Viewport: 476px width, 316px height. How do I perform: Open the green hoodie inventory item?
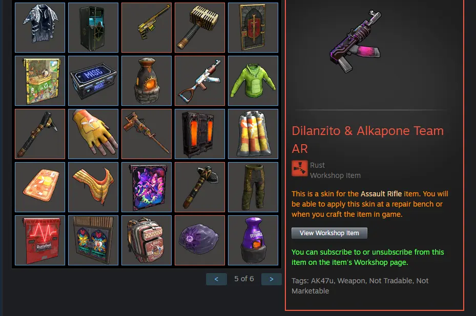(253, 81)
